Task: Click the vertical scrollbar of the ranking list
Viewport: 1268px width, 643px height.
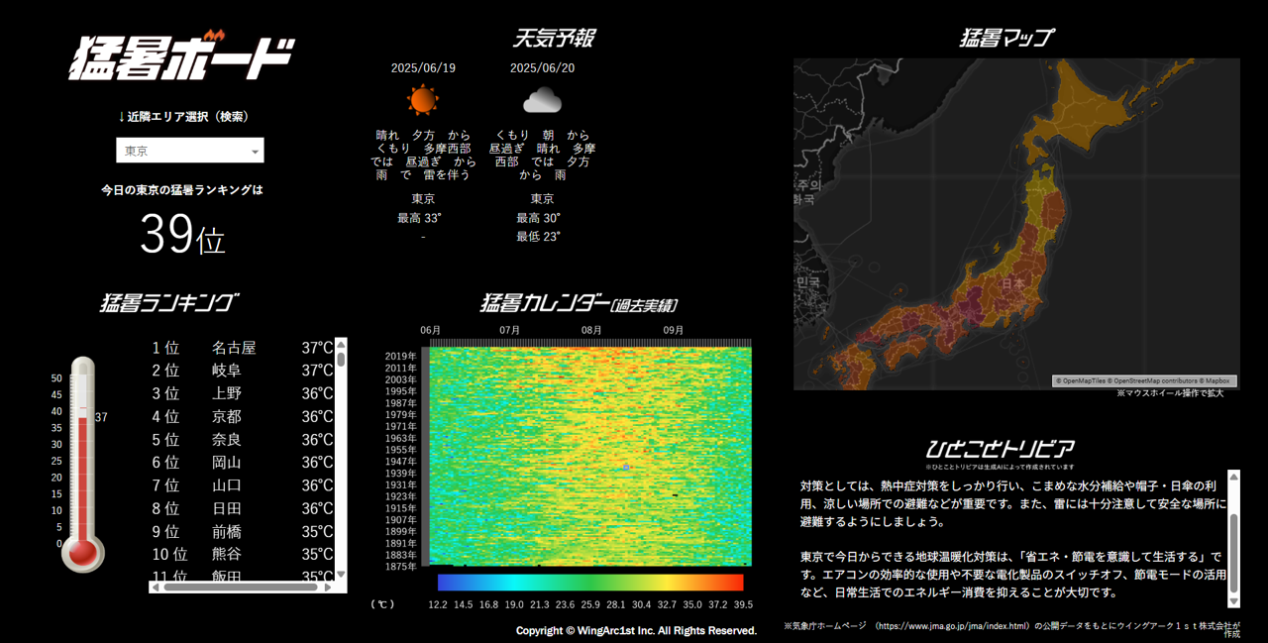Action: [x=341, y=456]
